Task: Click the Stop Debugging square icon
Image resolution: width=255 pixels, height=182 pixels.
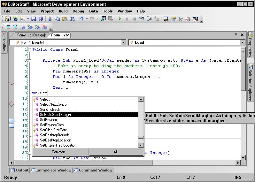Action: [134, 19]
